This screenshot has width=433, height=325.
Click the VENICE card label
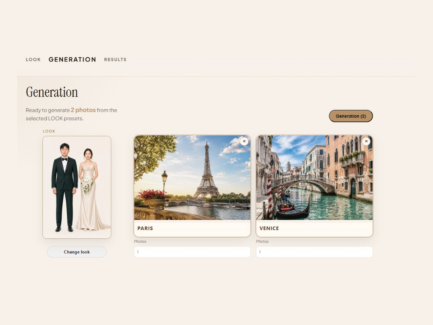[x=269, y=228]
